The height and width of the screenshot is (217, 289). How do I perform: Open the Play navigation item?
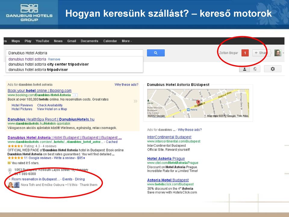coord(28,41)
